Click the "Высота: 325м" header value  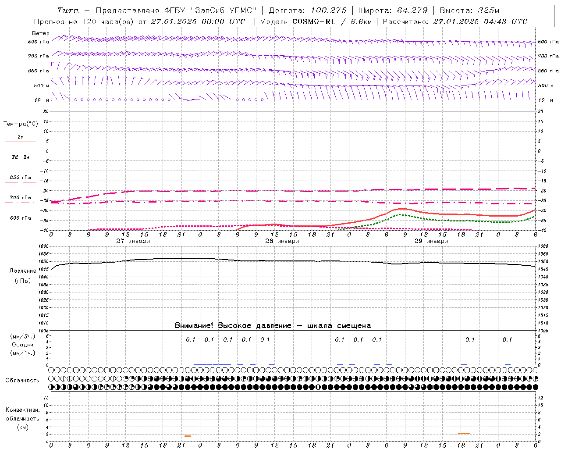pos(469,11)
